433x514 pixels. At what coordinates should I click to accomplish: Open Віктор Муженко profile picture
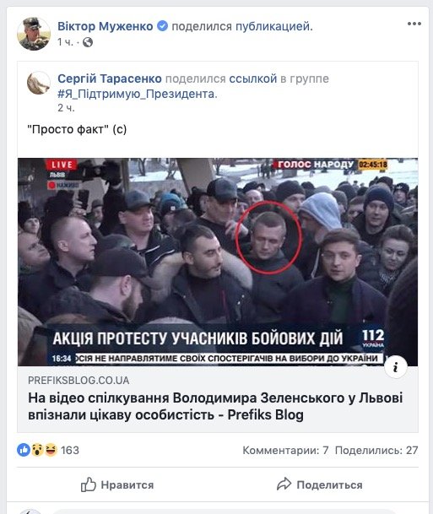tap(34, 34)
